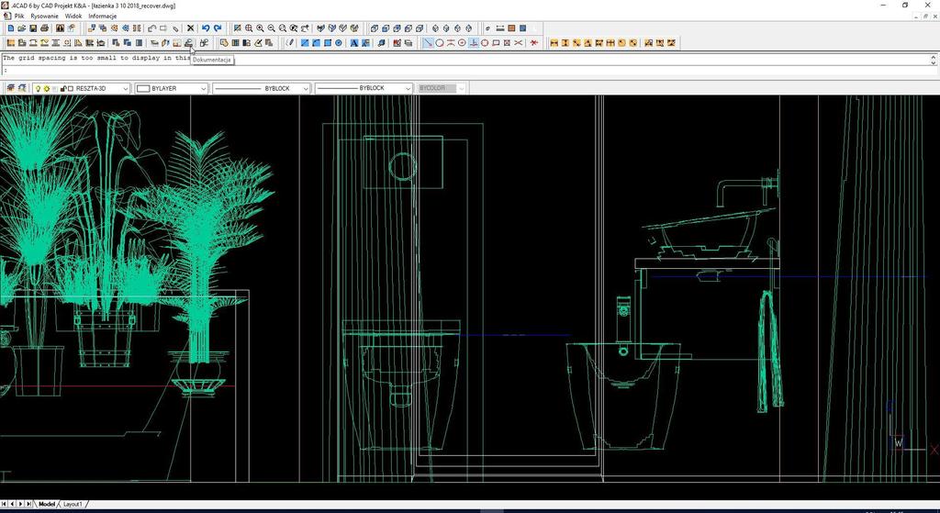Save the drawing with the floppy icon
Viewport: 940px width, 513px height.
[33, 28]
